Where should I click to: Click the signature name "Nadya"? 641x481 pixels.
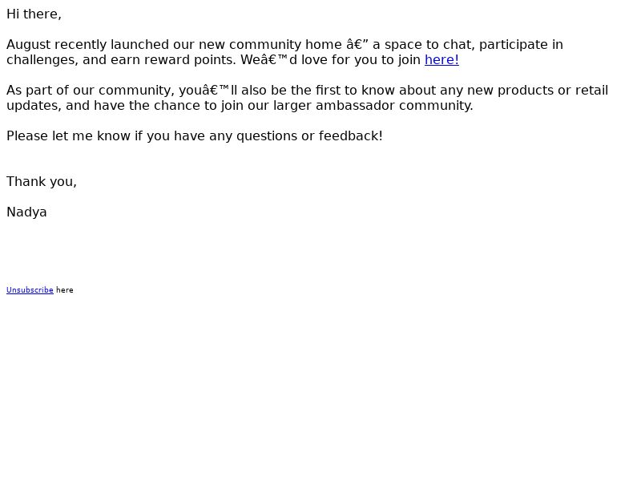point(26,212)
